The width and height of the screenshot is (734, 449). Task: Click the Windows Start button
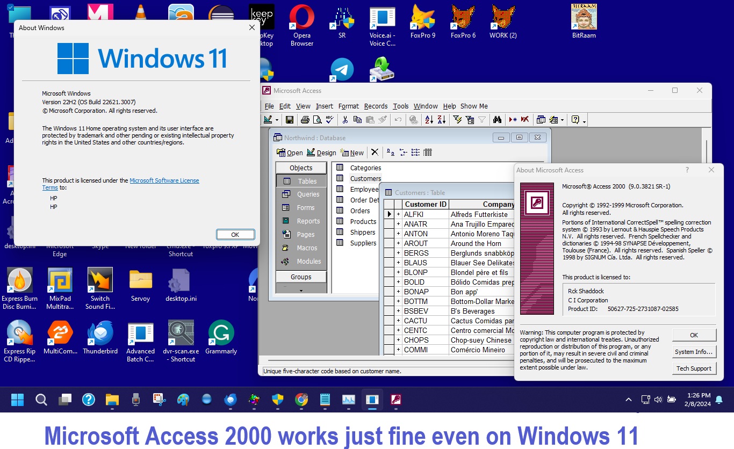tap(18, 400)
